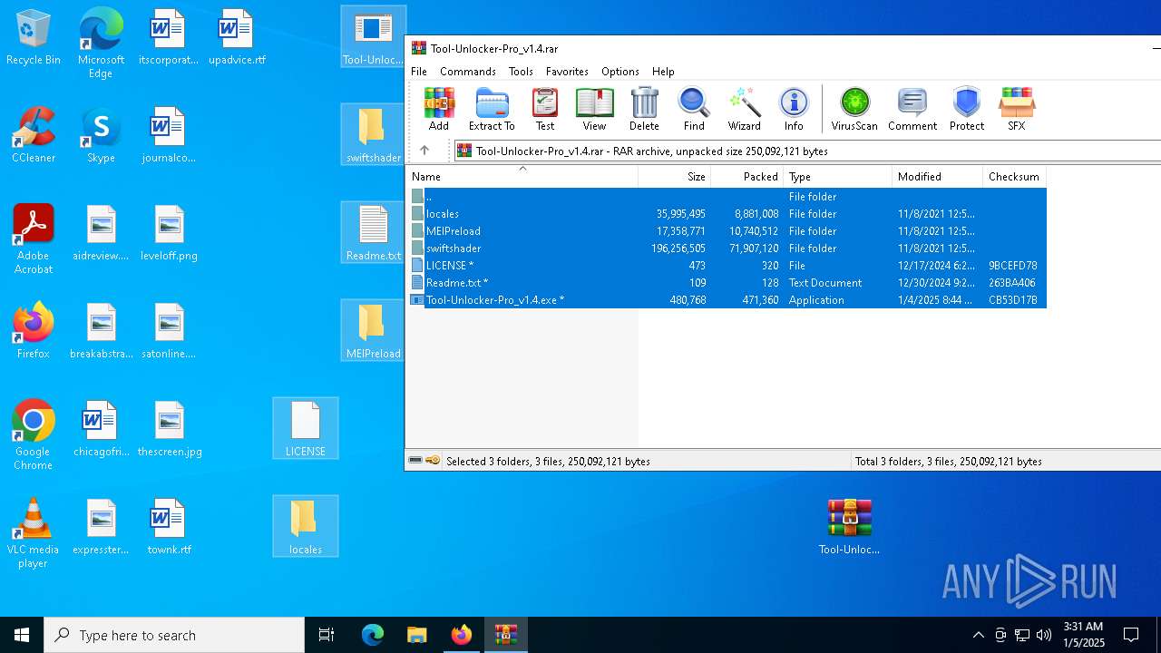Viewport: 1161px width, 653px height.
Task: Select CCleaner desktop shortcut
Action: click(x=34, y=135)
